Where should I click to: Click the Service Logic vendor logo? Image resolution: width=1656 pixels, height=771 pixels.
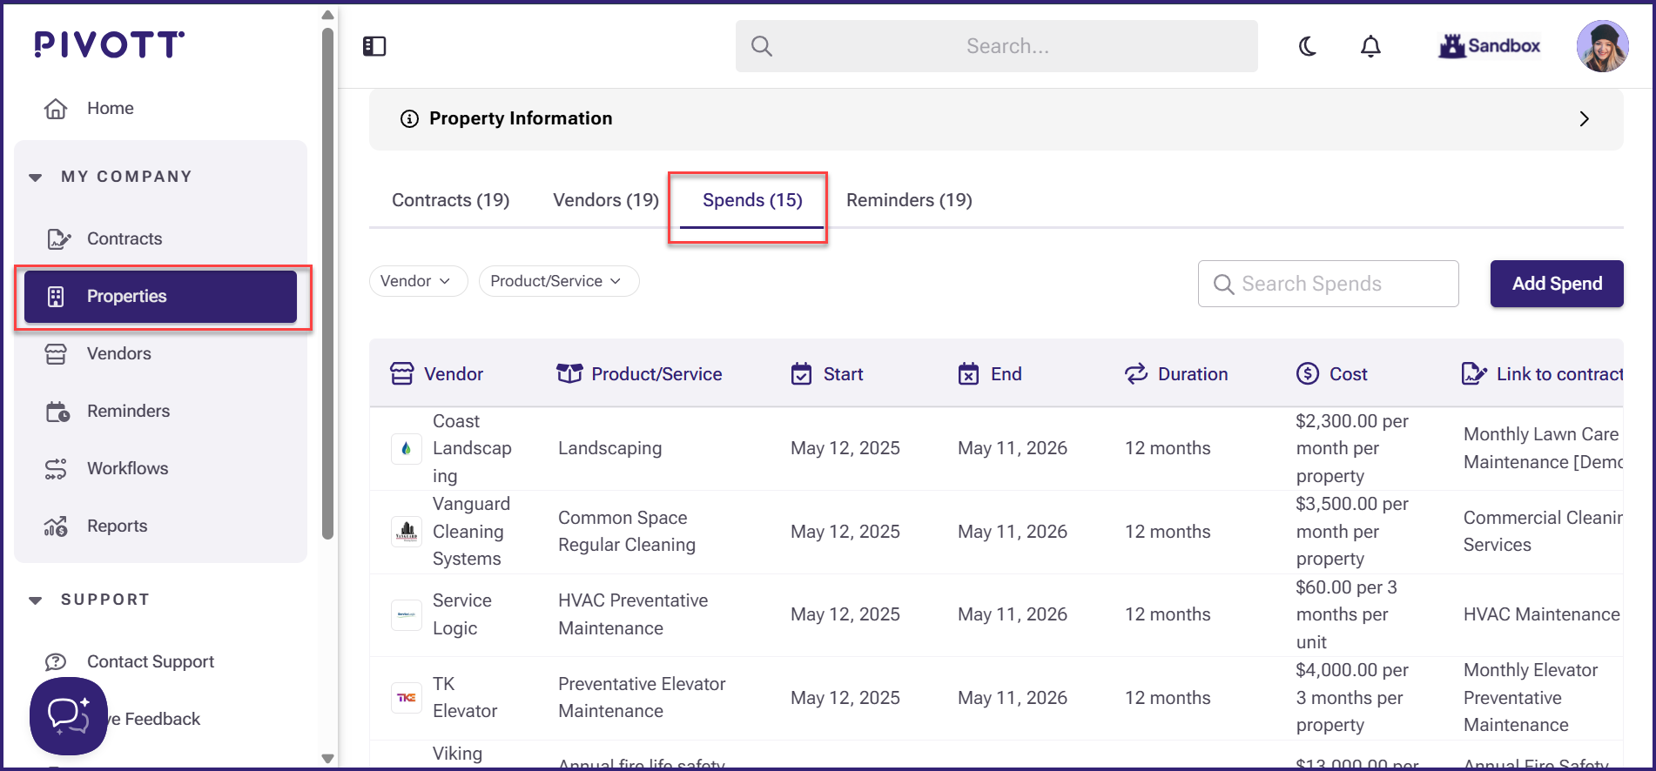point(407,615)
